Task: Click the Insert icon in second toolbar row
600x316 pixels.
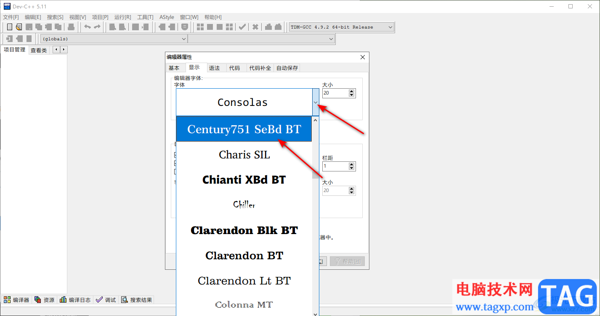Action: click(9, 39)
